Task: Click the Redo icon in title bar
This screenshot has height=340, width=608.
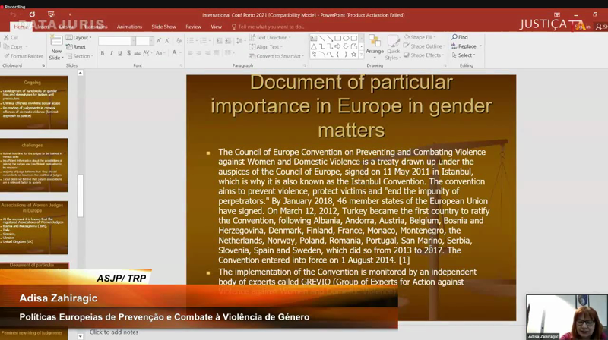Action: coord(32,14)
